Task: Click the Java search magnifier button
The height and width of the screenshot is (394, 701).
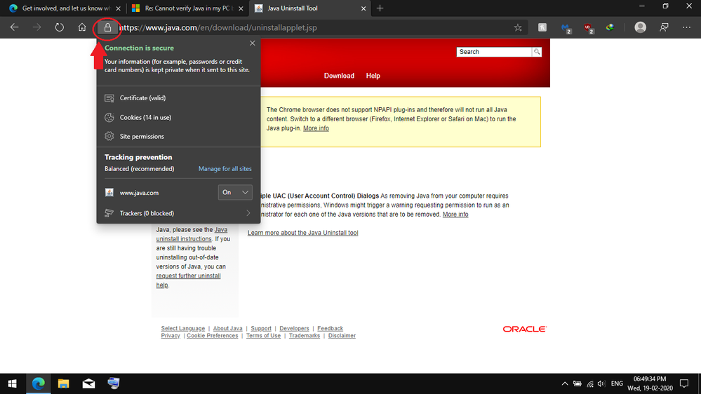Action: click(537, 52)
